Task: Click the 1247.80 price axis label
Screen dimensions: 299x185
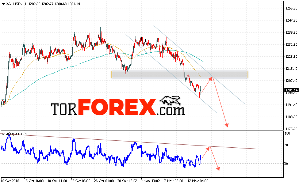Action: pos(291,20)
